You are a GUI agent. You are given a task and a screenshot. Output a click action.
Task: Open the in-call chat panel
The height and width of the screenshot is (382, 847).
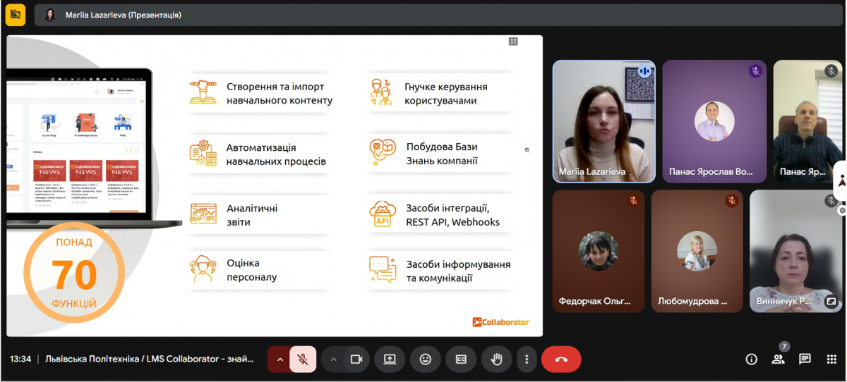(x=805, y=359)
